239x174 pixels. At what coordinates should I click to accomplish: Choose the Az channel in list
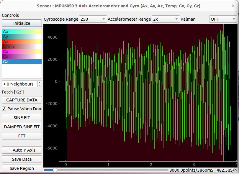coord(22,42)
